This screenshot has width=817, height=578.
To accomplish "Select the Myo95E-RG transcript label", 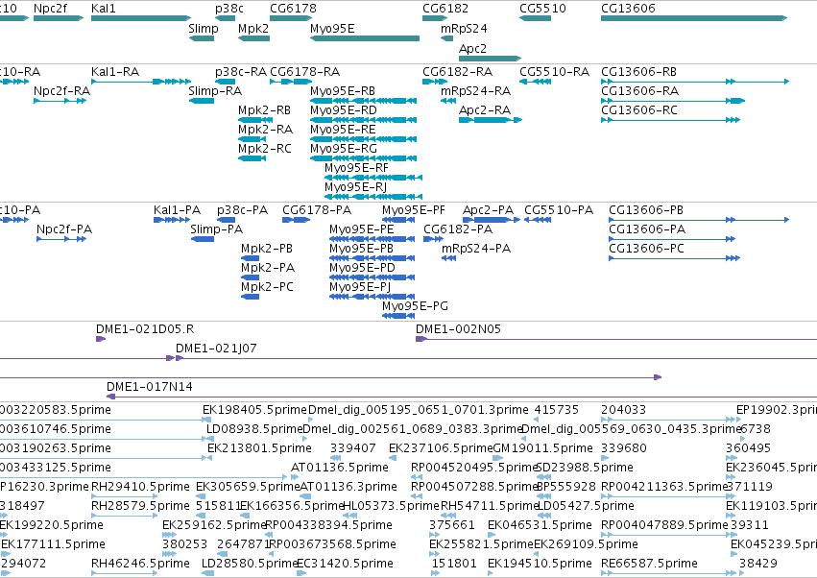I will (344, 149).
